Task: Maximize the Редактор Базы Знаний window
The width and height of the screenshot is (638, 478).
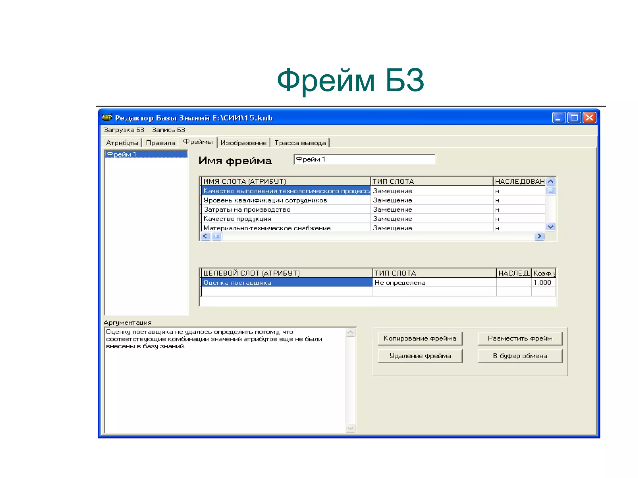Action: (x=574, y=118)
